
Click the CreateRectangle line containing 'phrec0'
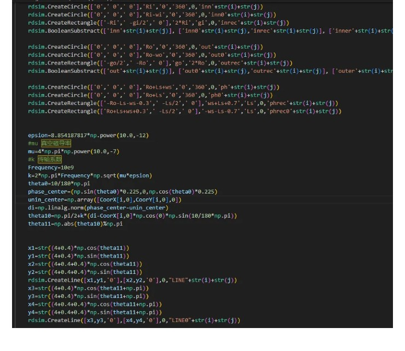(184, 111)
